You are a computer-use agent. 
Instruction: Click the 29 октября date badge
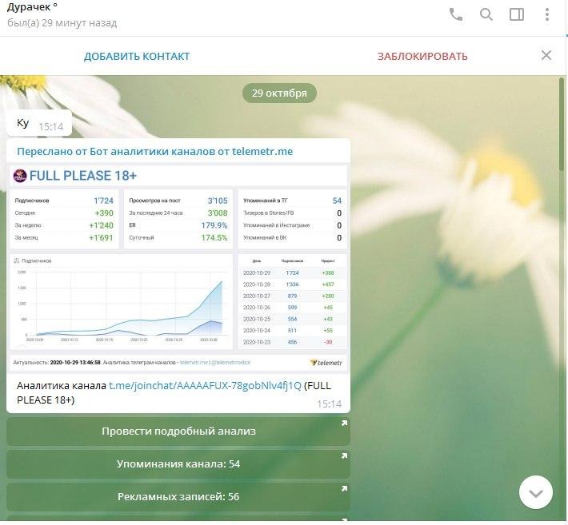click(279, 93)
